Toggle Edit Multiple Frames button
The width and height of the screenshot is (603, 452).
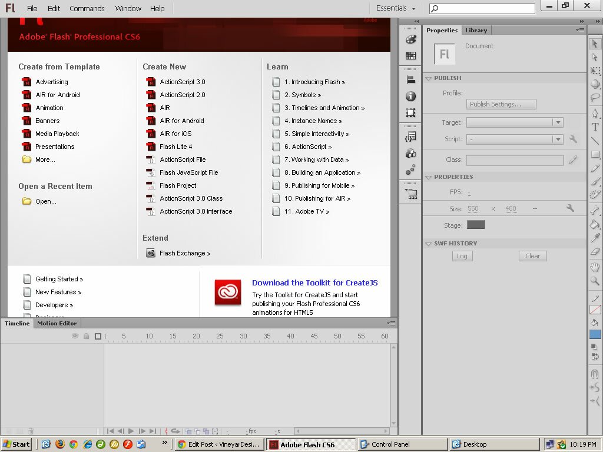click(206, 431)
